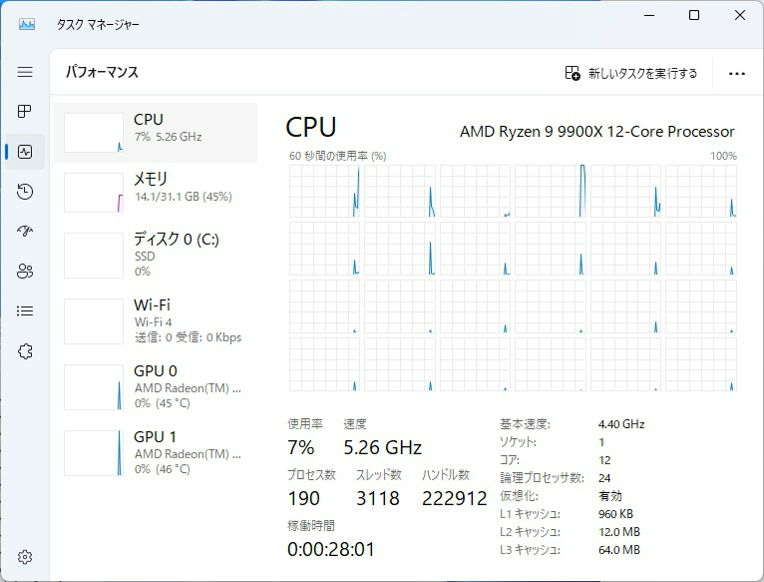Select the Wi-Fi performance item

pos(156,320)
